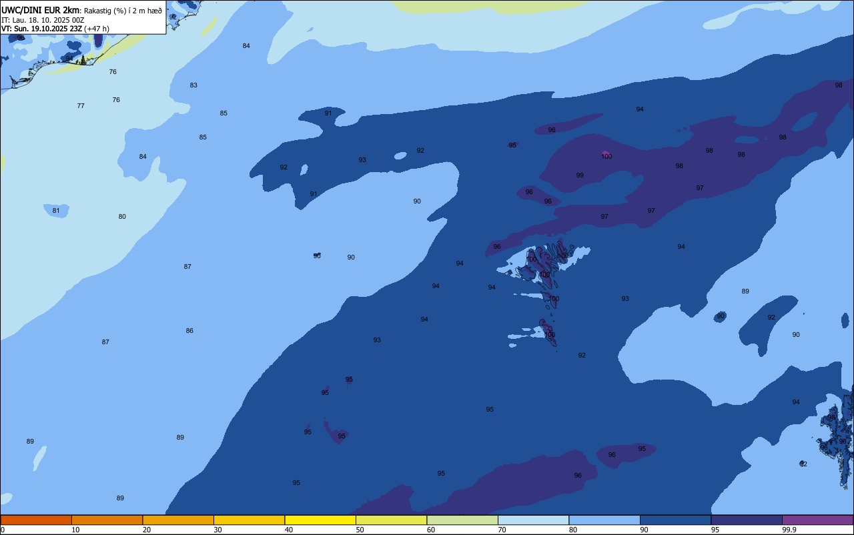Click the 95–99.9 indigo legend swatch
Viewport: 854px width, 535px height.
point(747,520)
